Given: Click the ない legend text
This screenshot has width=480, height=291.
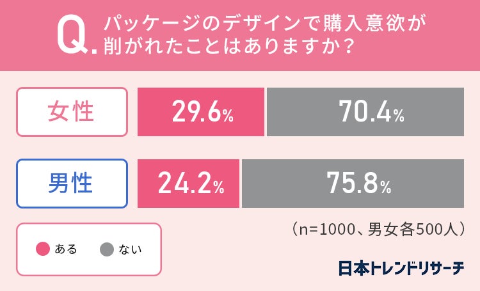Looking at the screenshot, I should coord(131,249).
